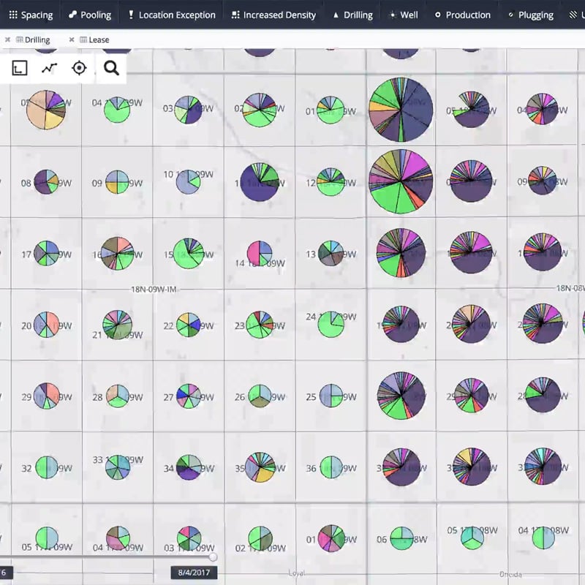Choose the Increased Density menu item
This screenshot has height=585, width=585.
point(273,15)
